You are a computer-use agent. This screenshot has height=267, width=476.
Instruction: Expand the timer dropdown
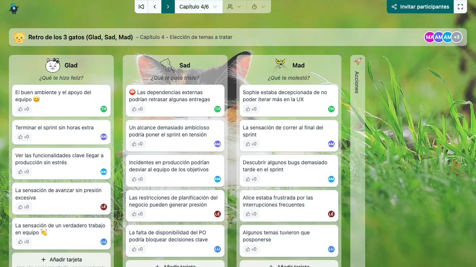[x=259, y=7]
